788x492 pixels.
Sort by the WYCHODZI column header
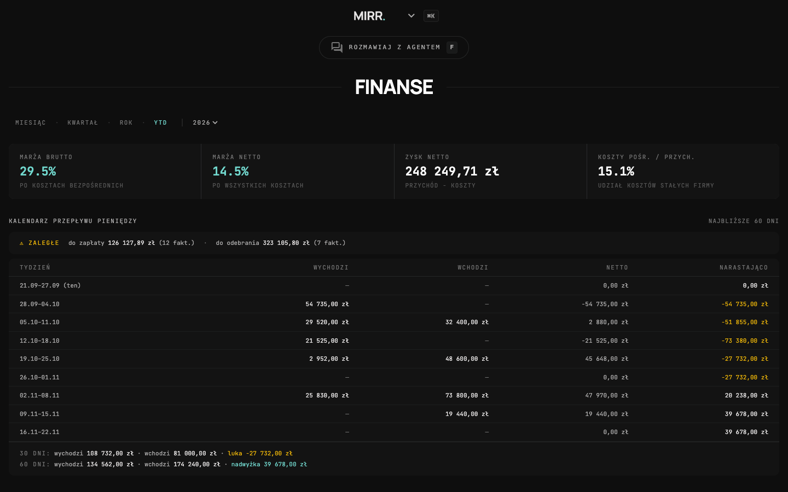[331, 268]
